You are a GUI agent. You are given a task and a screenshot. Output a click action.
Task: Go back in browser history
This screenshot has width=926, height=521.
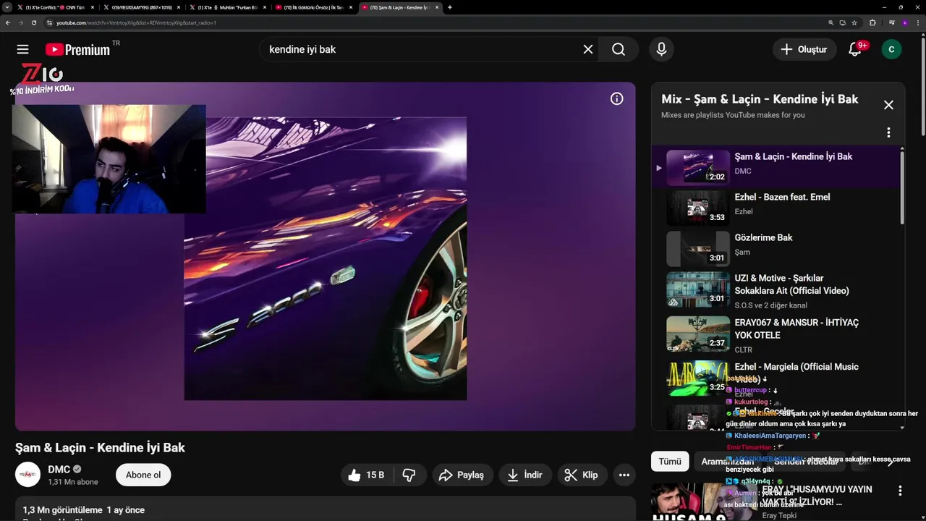(x=8, y=22)
